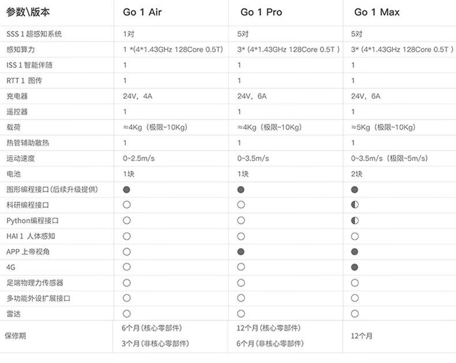Click filled circle for Go 1 Pro APP 上帝视角
This screenshot has width=456, height=363.
pos(241,251)
